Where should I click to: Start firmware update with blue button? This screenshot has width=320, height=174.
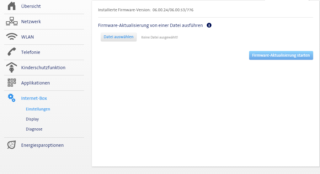click(x=281, y=55)
